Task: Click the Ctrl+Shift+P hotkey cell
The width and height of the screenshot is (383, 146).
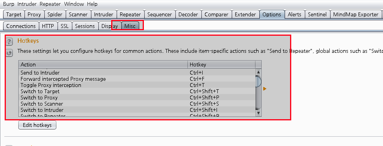Action: [x=221, y=97]
